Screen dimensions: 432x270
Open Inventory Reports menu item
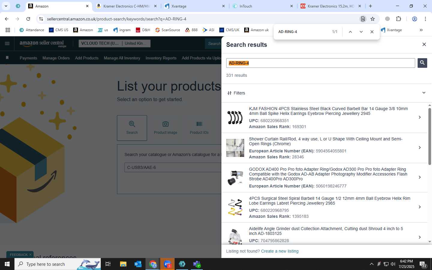tap(161, 58)
